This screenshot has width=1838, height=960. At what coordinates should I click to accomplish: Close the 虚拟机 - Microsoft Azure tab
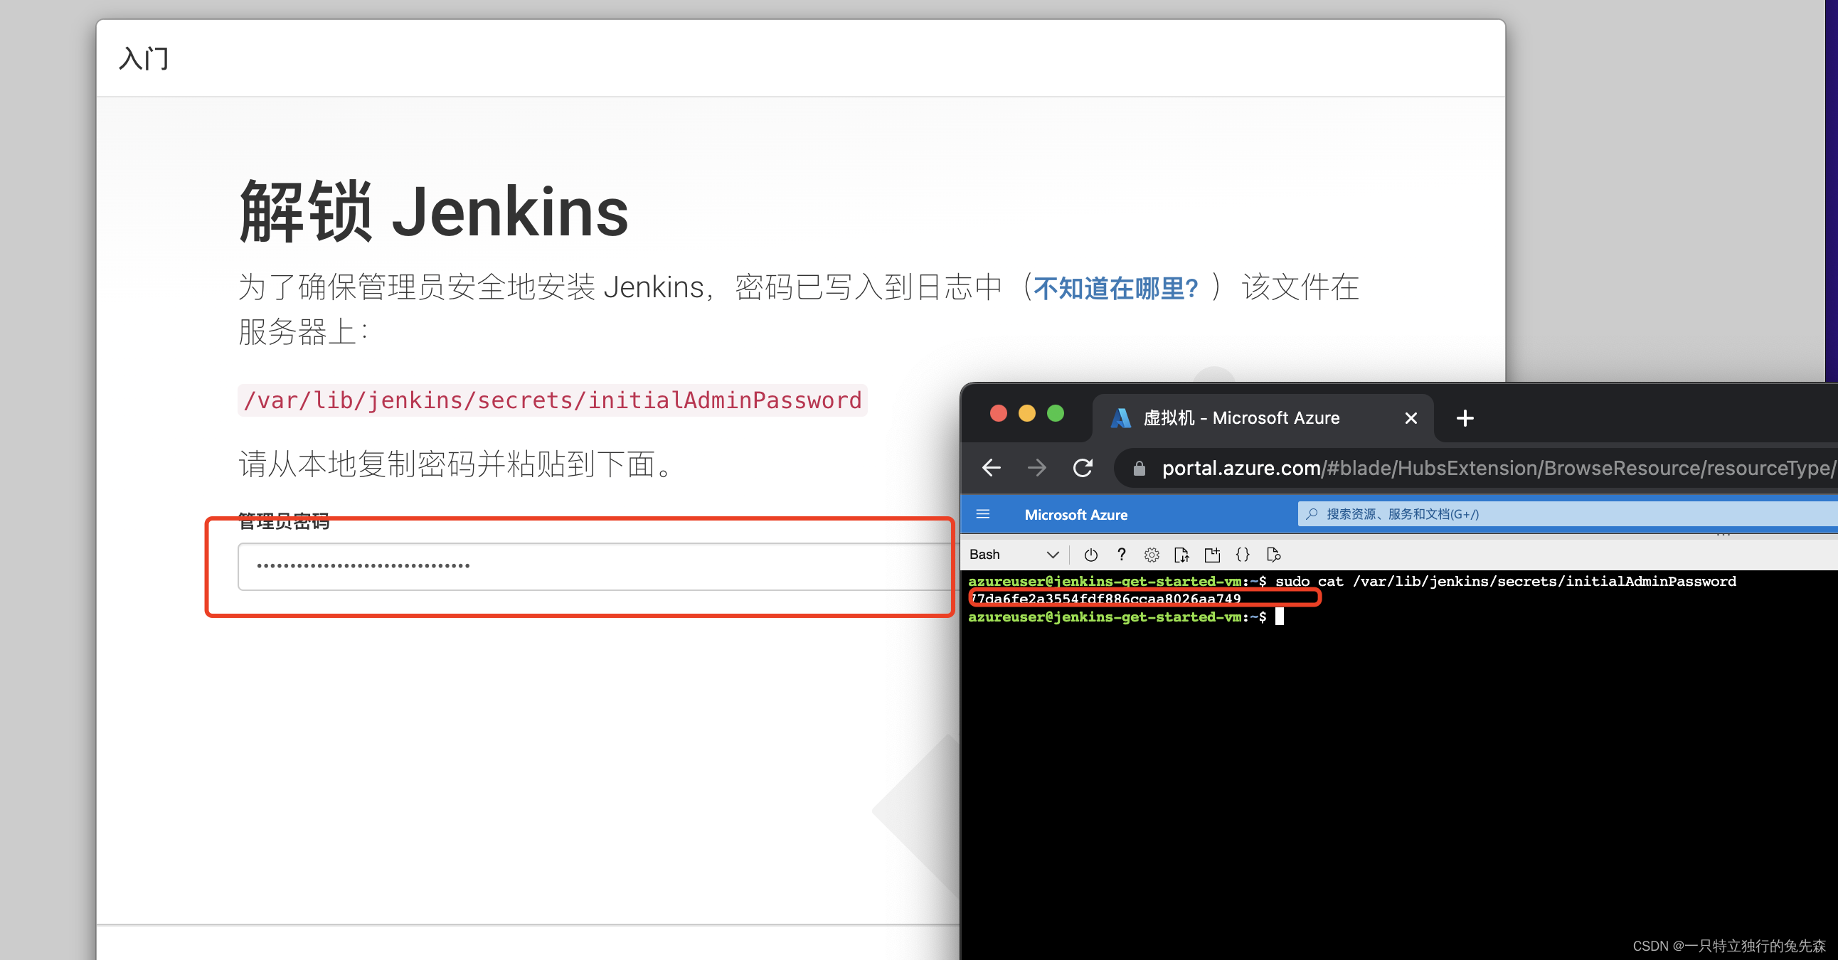coord(1411,418)
